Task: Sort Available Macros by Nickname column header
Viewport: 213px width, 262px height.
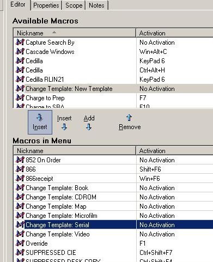Action: tap(75, 33)
